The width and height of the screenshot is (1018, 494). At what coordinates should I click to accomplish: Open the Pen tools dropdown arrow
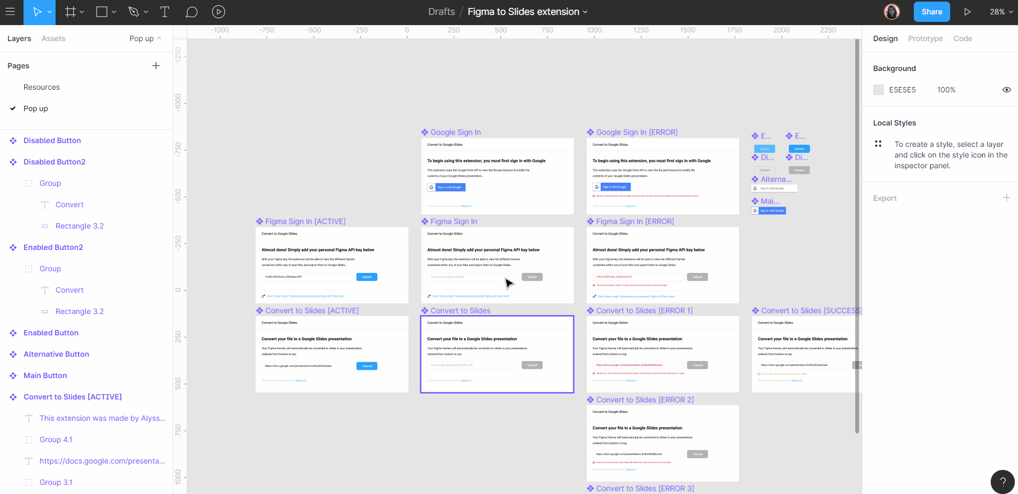click(146, 12)
